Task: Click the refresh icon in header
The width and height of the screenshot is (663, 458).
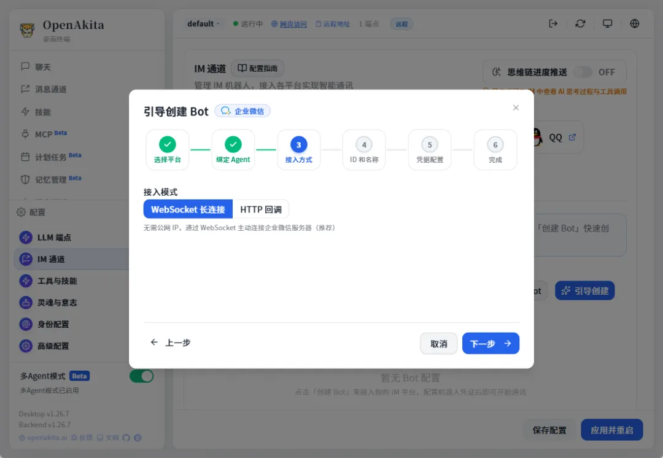Action: point(580,24)
